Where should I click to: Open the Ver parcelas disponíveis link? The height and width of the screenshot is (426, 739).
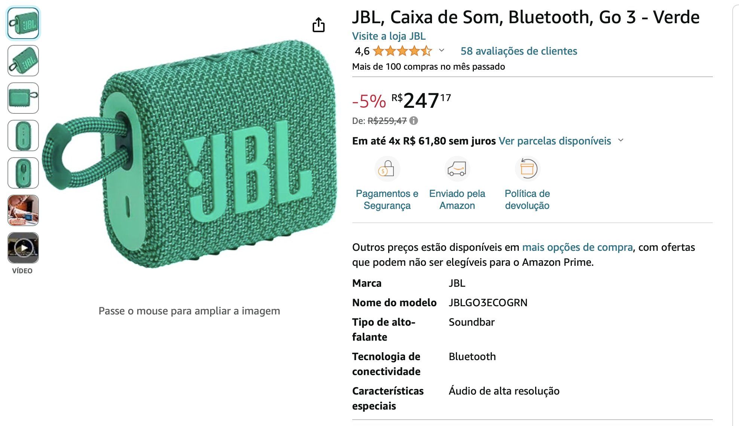click(x=555, y=141)
